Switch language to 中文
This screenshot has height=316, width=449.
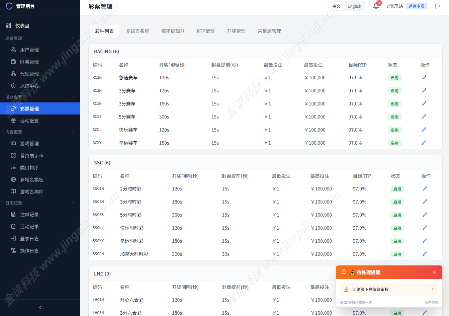(336, 6)
